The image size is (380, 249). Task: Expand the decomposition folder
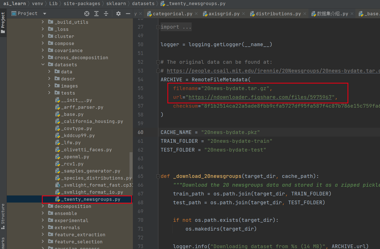click(43, 206)
